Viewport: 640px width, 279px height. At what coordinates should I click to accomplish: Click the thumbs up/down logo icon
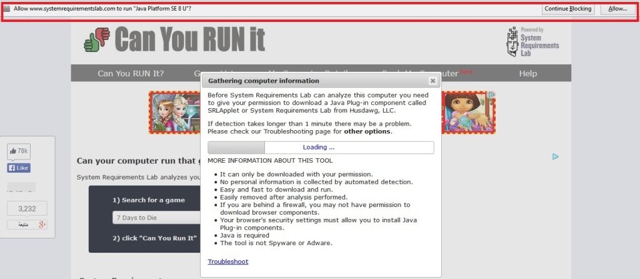point(97,39)
